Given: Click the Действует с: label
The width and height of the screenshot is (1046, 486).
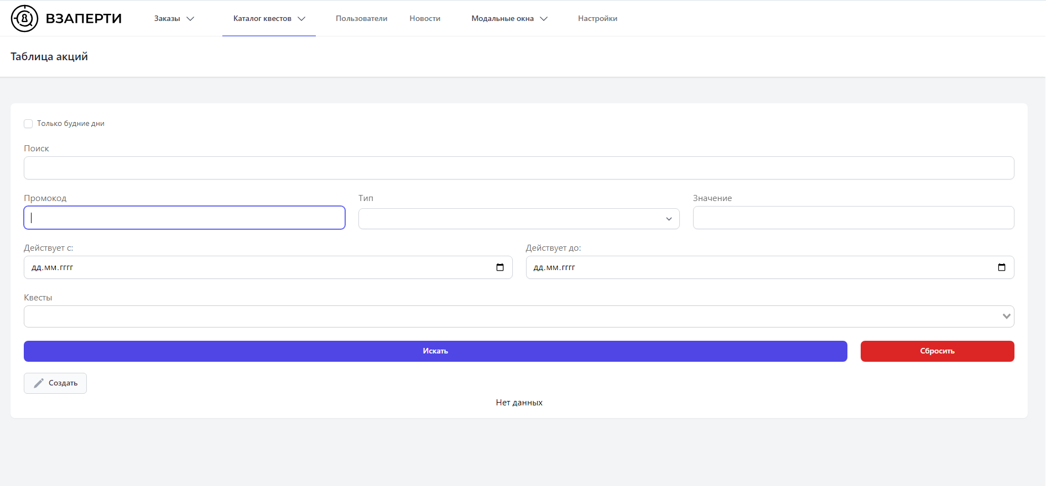Looking at the screenshot, I should click(49, 248).
